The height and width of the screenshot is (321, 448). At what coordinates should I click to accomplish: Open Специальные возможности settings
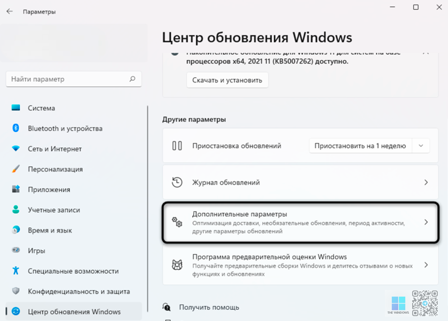(74, 270)
